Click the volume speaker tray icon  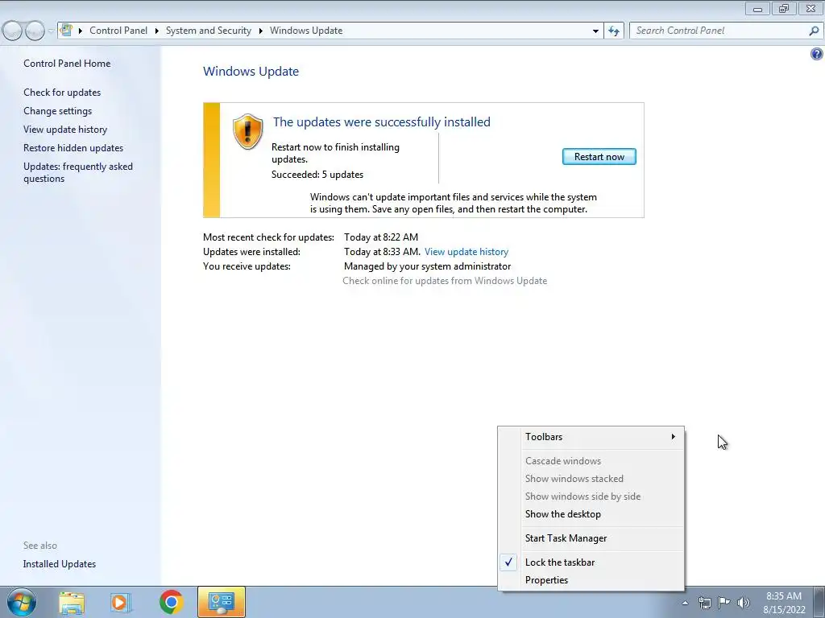(x=744, y=603)
